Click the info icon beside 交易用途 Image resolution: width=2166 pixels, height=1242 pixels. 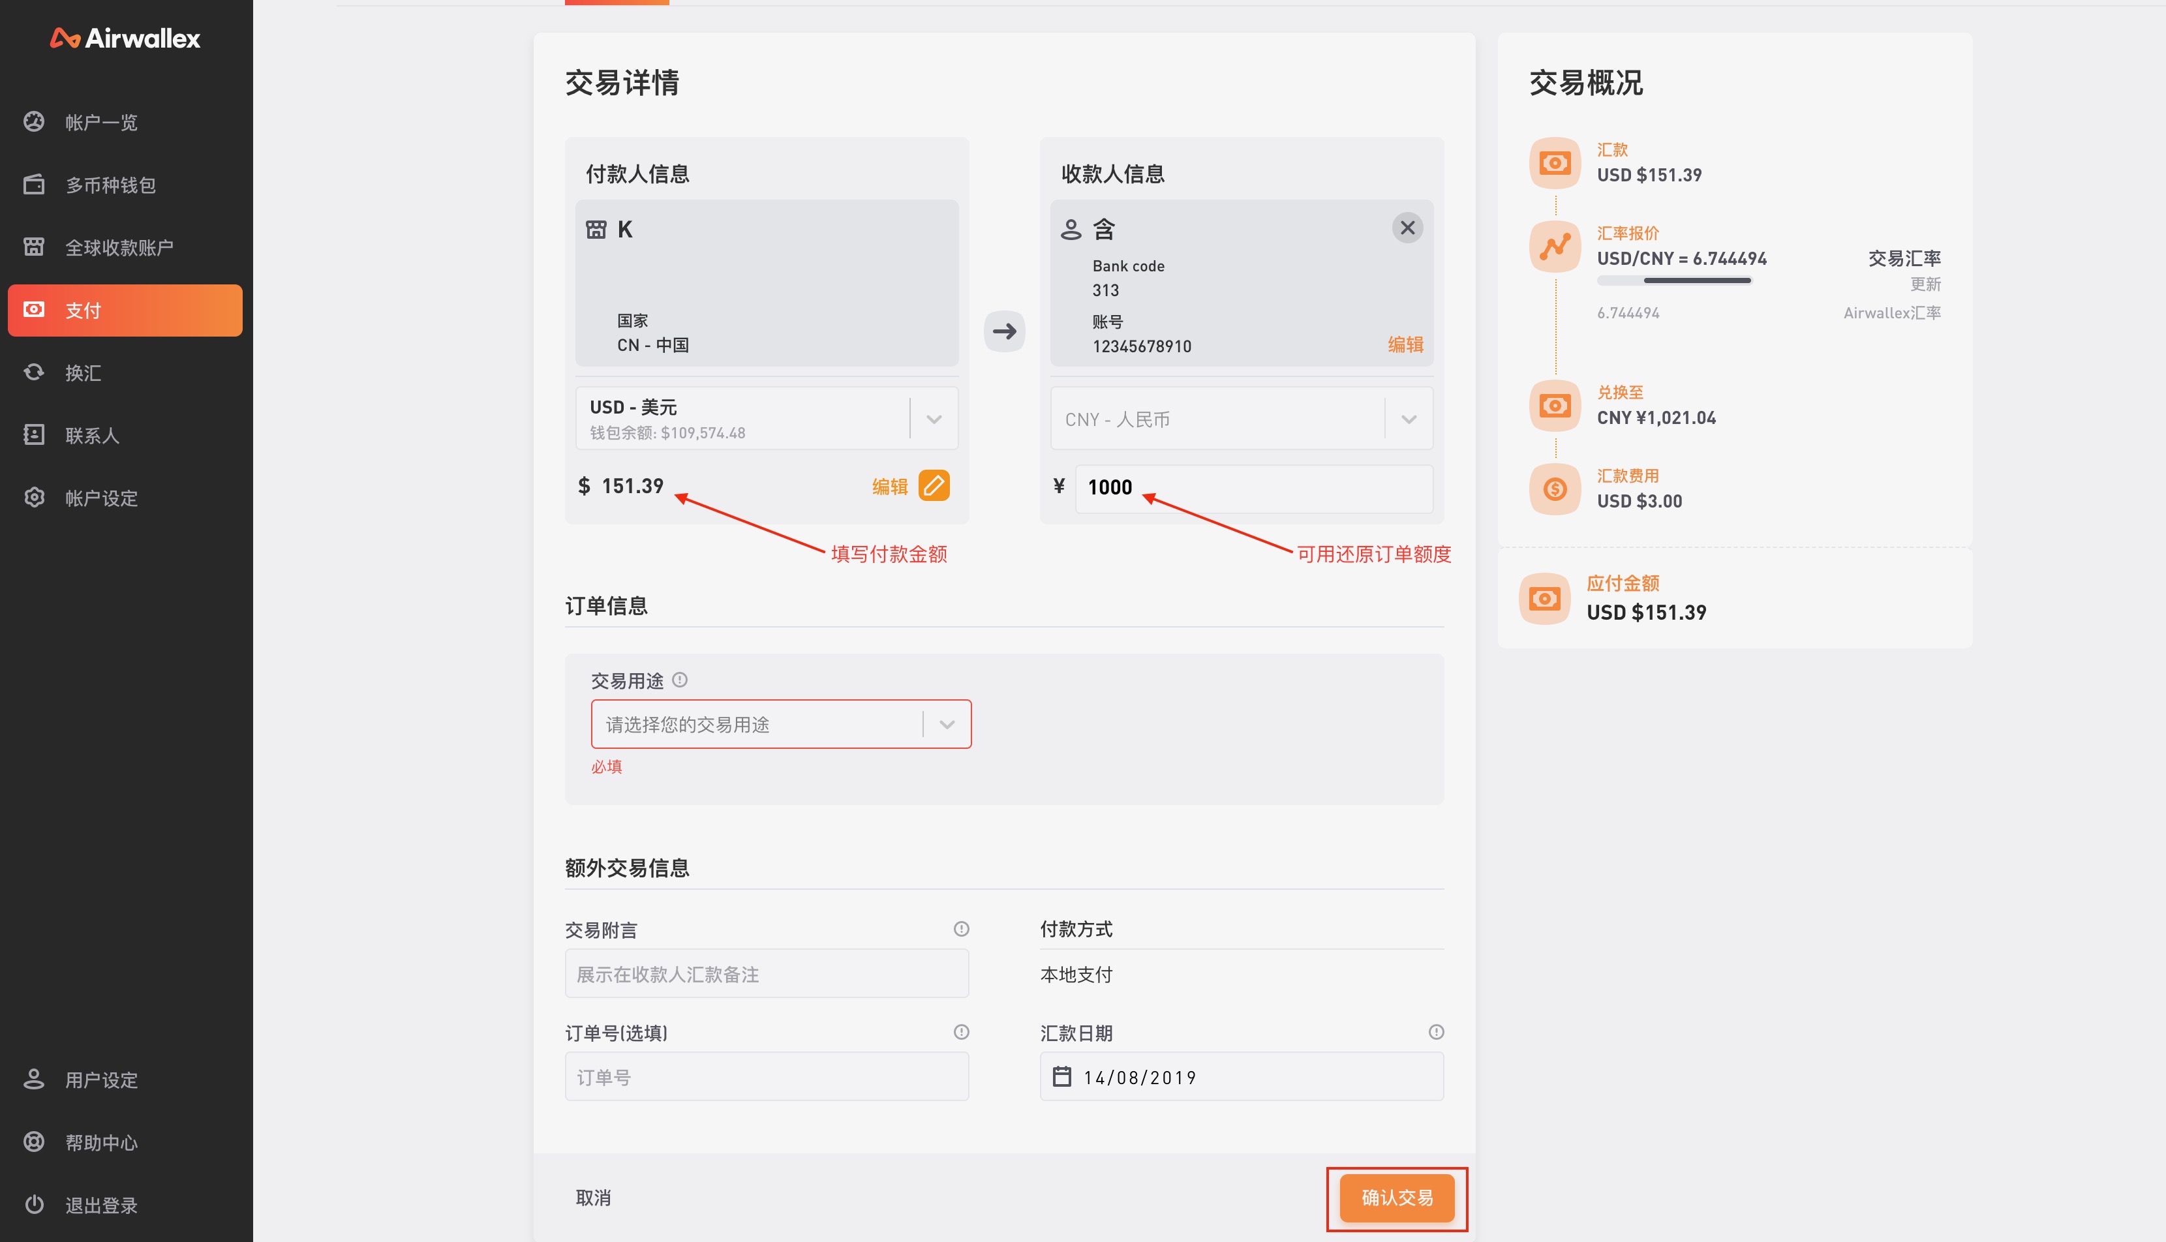pos(680,679)
